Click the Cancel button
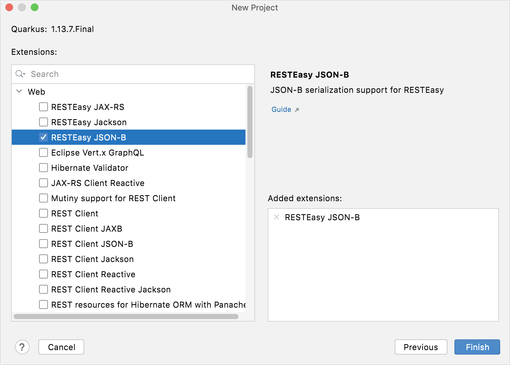The height and width of the screenshot is (365, 510). (61, 347)
